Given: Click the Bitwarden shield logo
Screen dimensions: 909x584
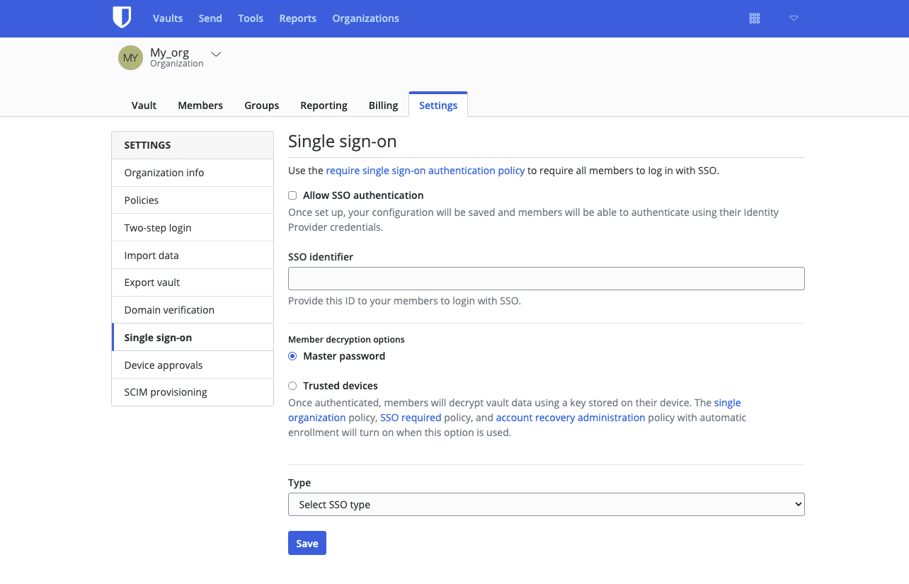Looking at the screenshot, I should click(x=122, y=18).
